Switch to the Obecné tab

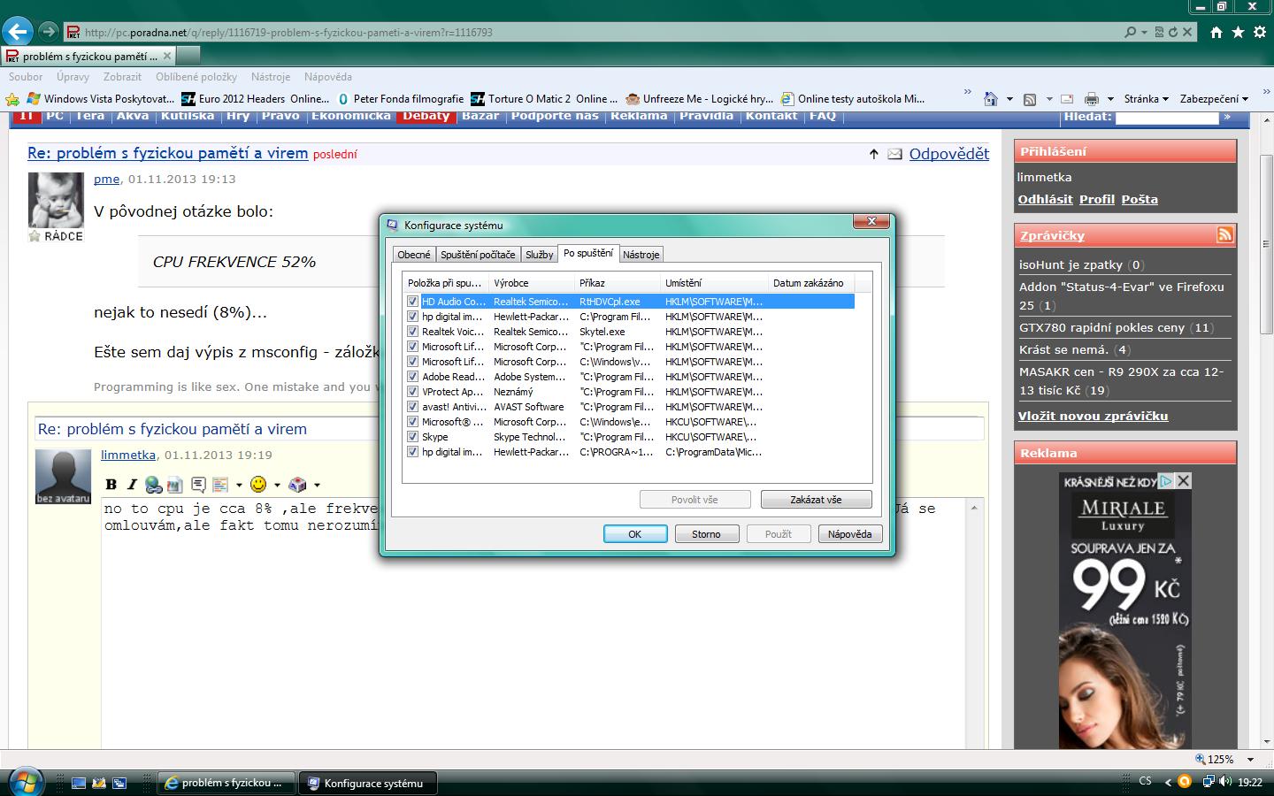coord(414,255)
